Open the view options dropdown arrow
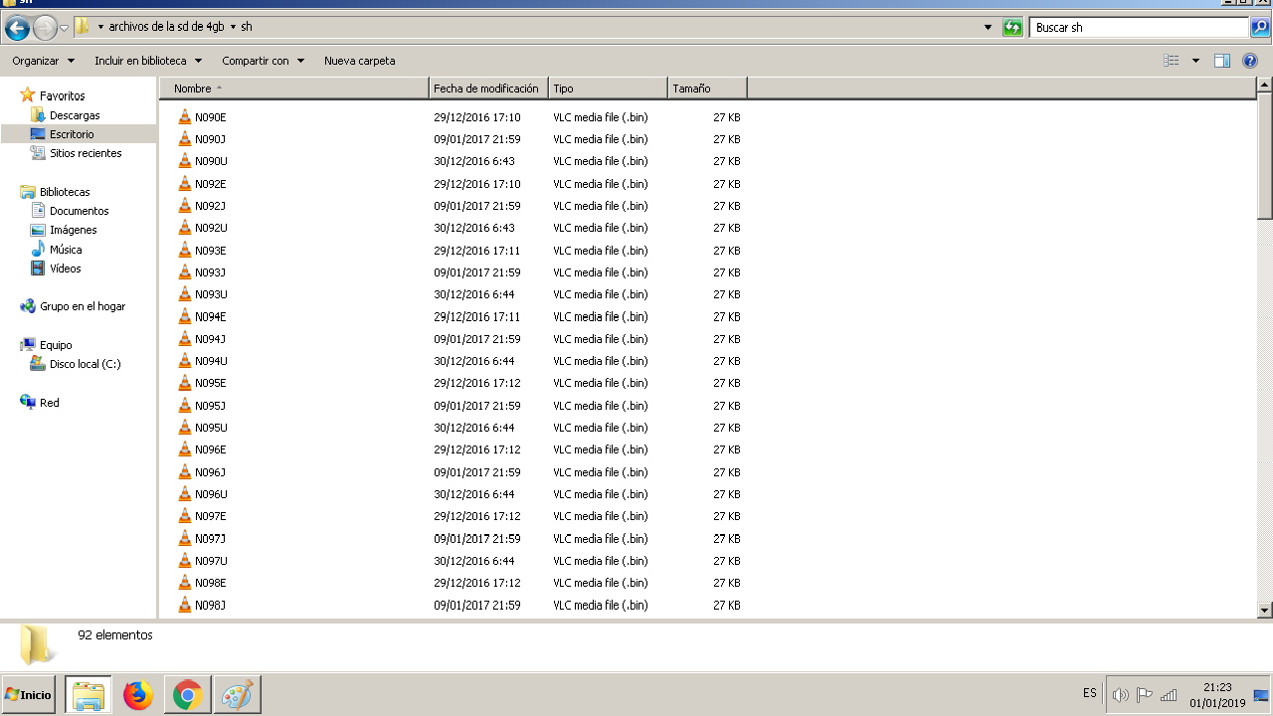This screenshot has width=1273, height=716. 1195,61
